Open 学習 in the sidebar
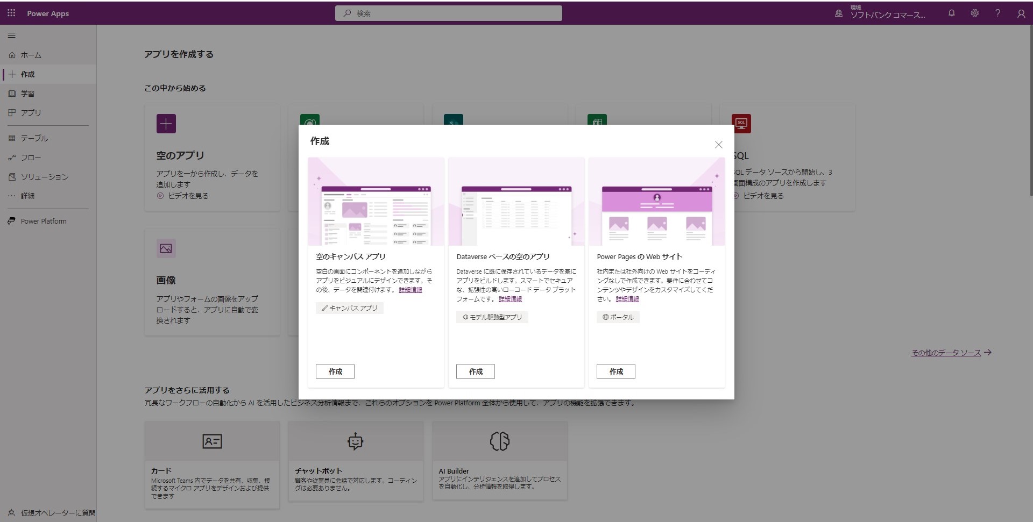Viewport: 1033px width, 522px height. coord(48,94)
